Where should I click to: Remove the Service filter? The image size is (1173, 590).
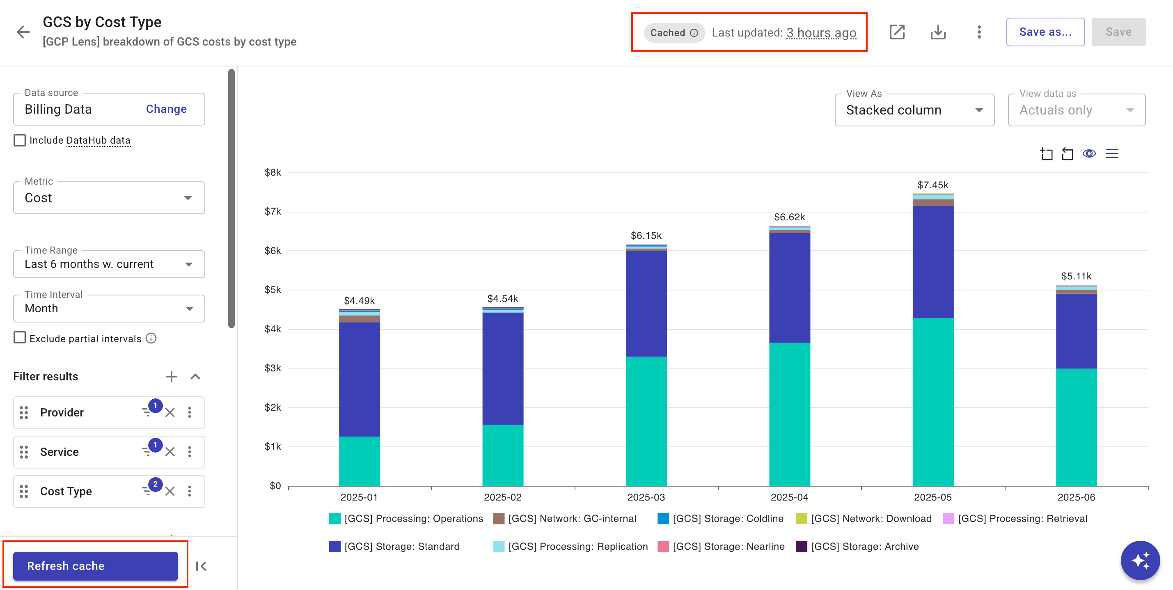pyautogui.click(x=170, y=452)
